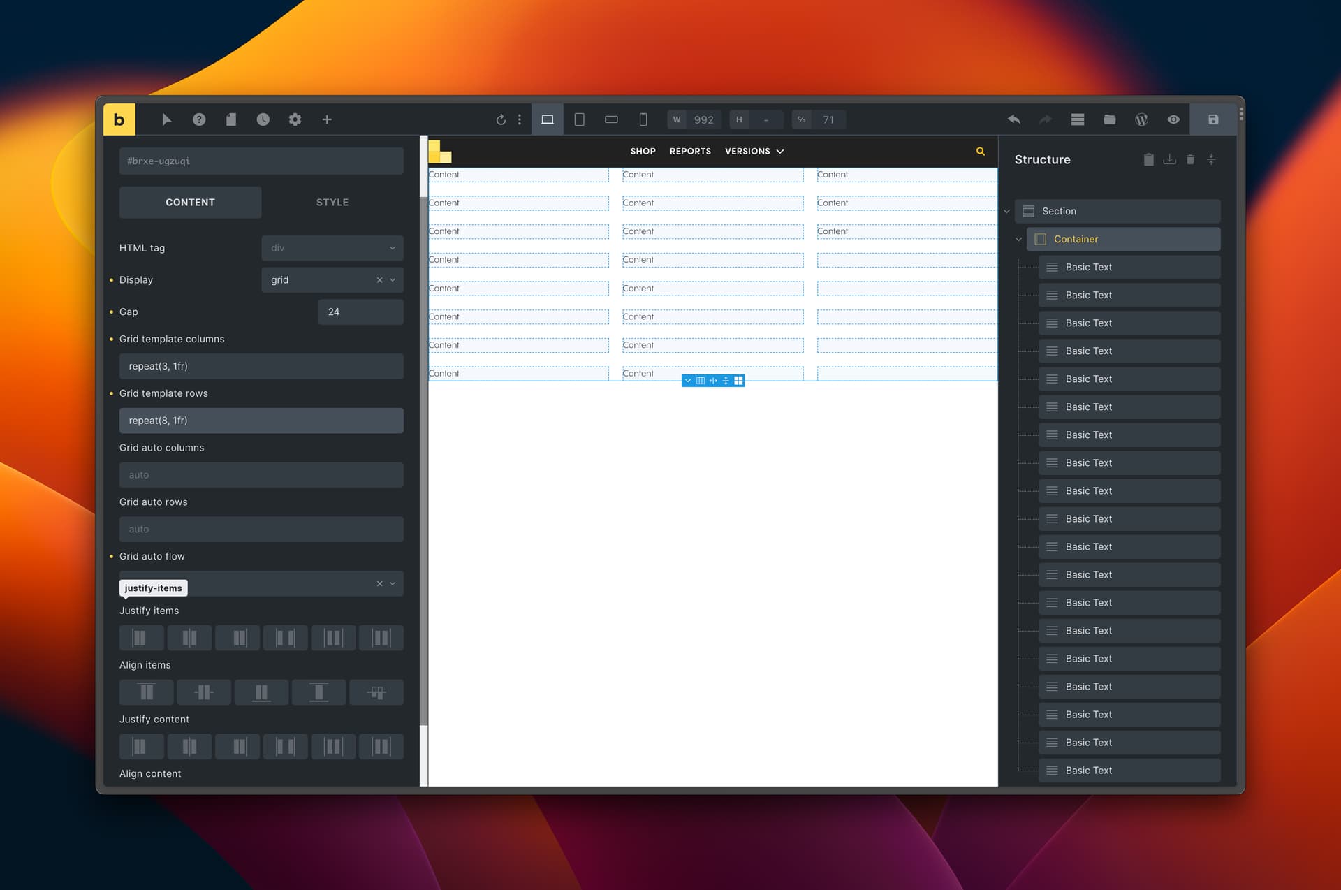The height and width of the screenshot is (890, 1341).
Task: Save page with the floppy disk icon
Action: [1213, 119]
